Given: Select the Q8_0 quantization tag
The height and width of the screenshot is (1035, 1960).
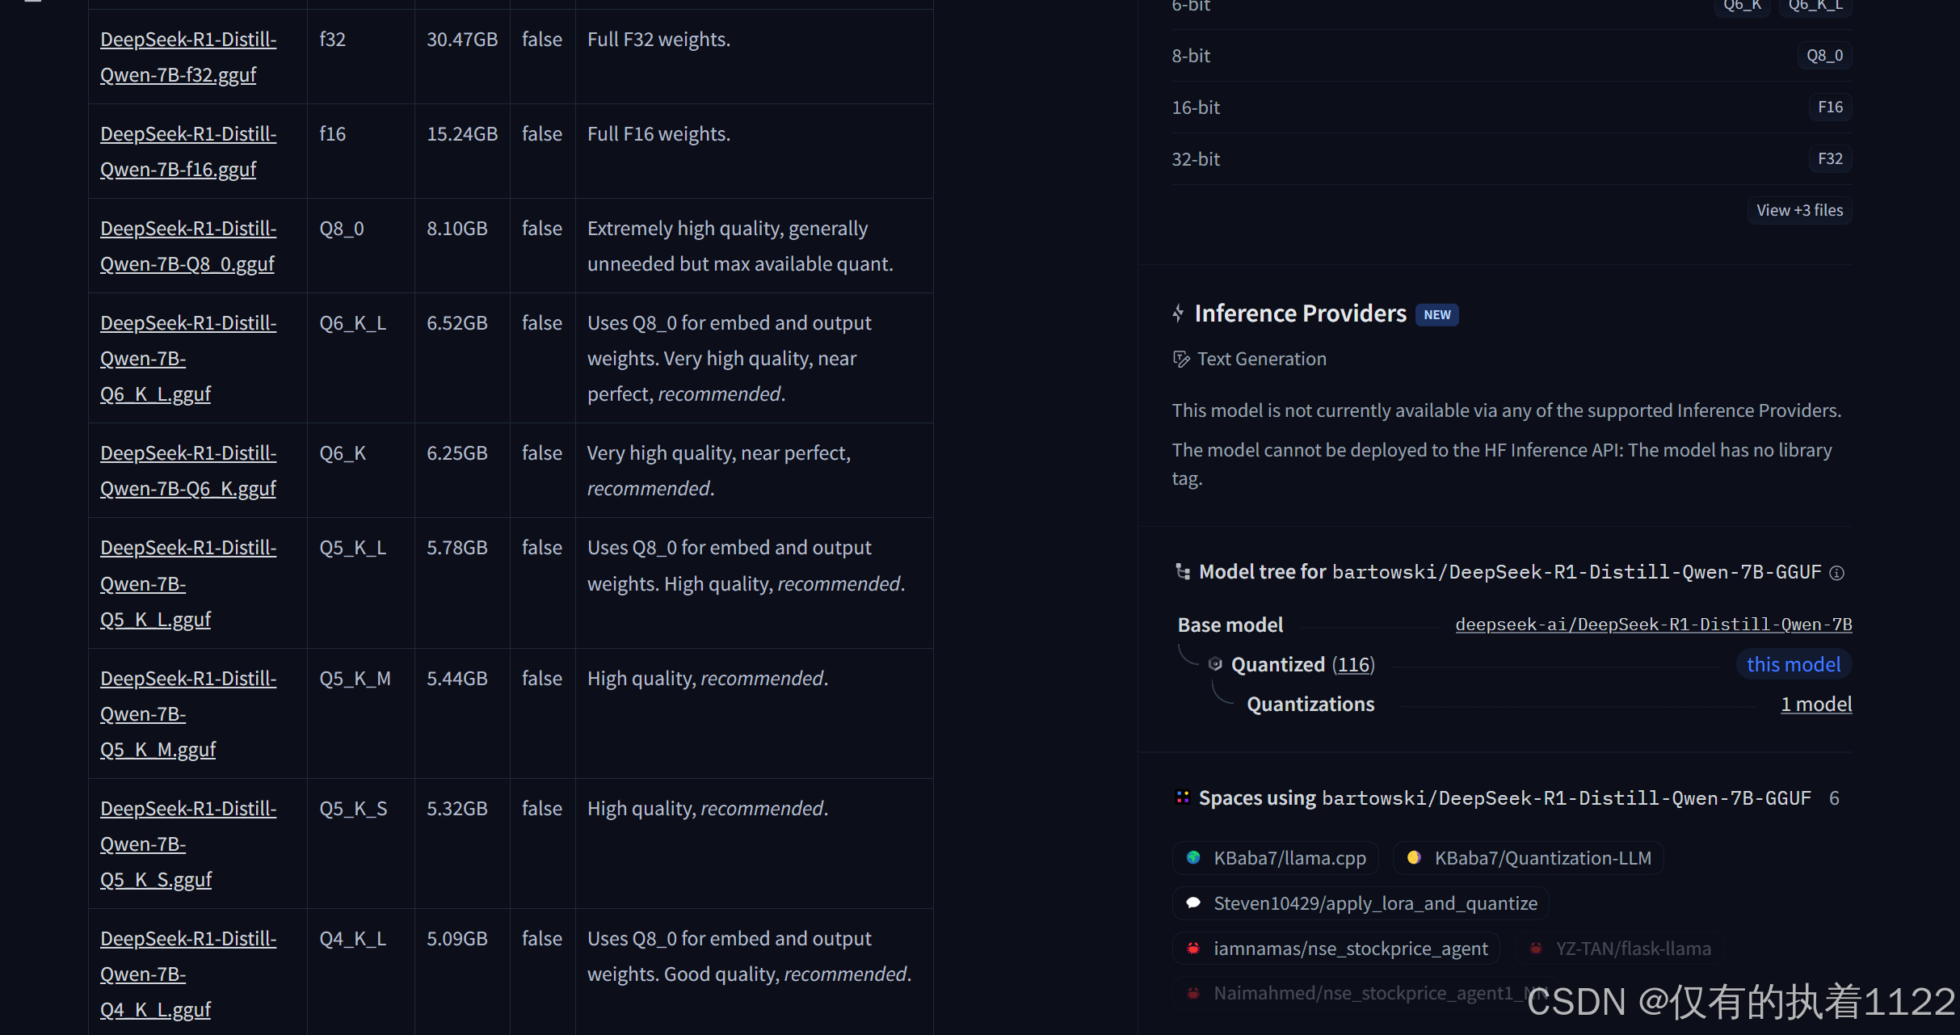Looking at the screenshot, I should [x=1824, y=56].
